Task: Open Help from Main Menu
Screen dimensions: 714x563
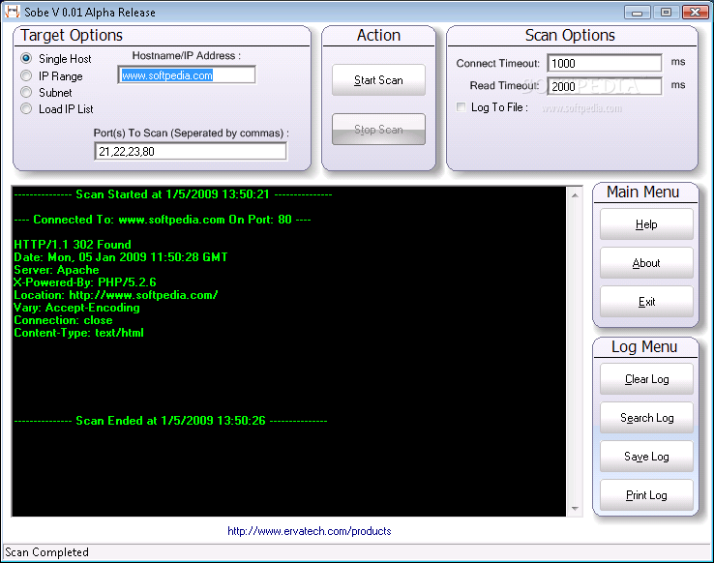Action: point(646,223)
